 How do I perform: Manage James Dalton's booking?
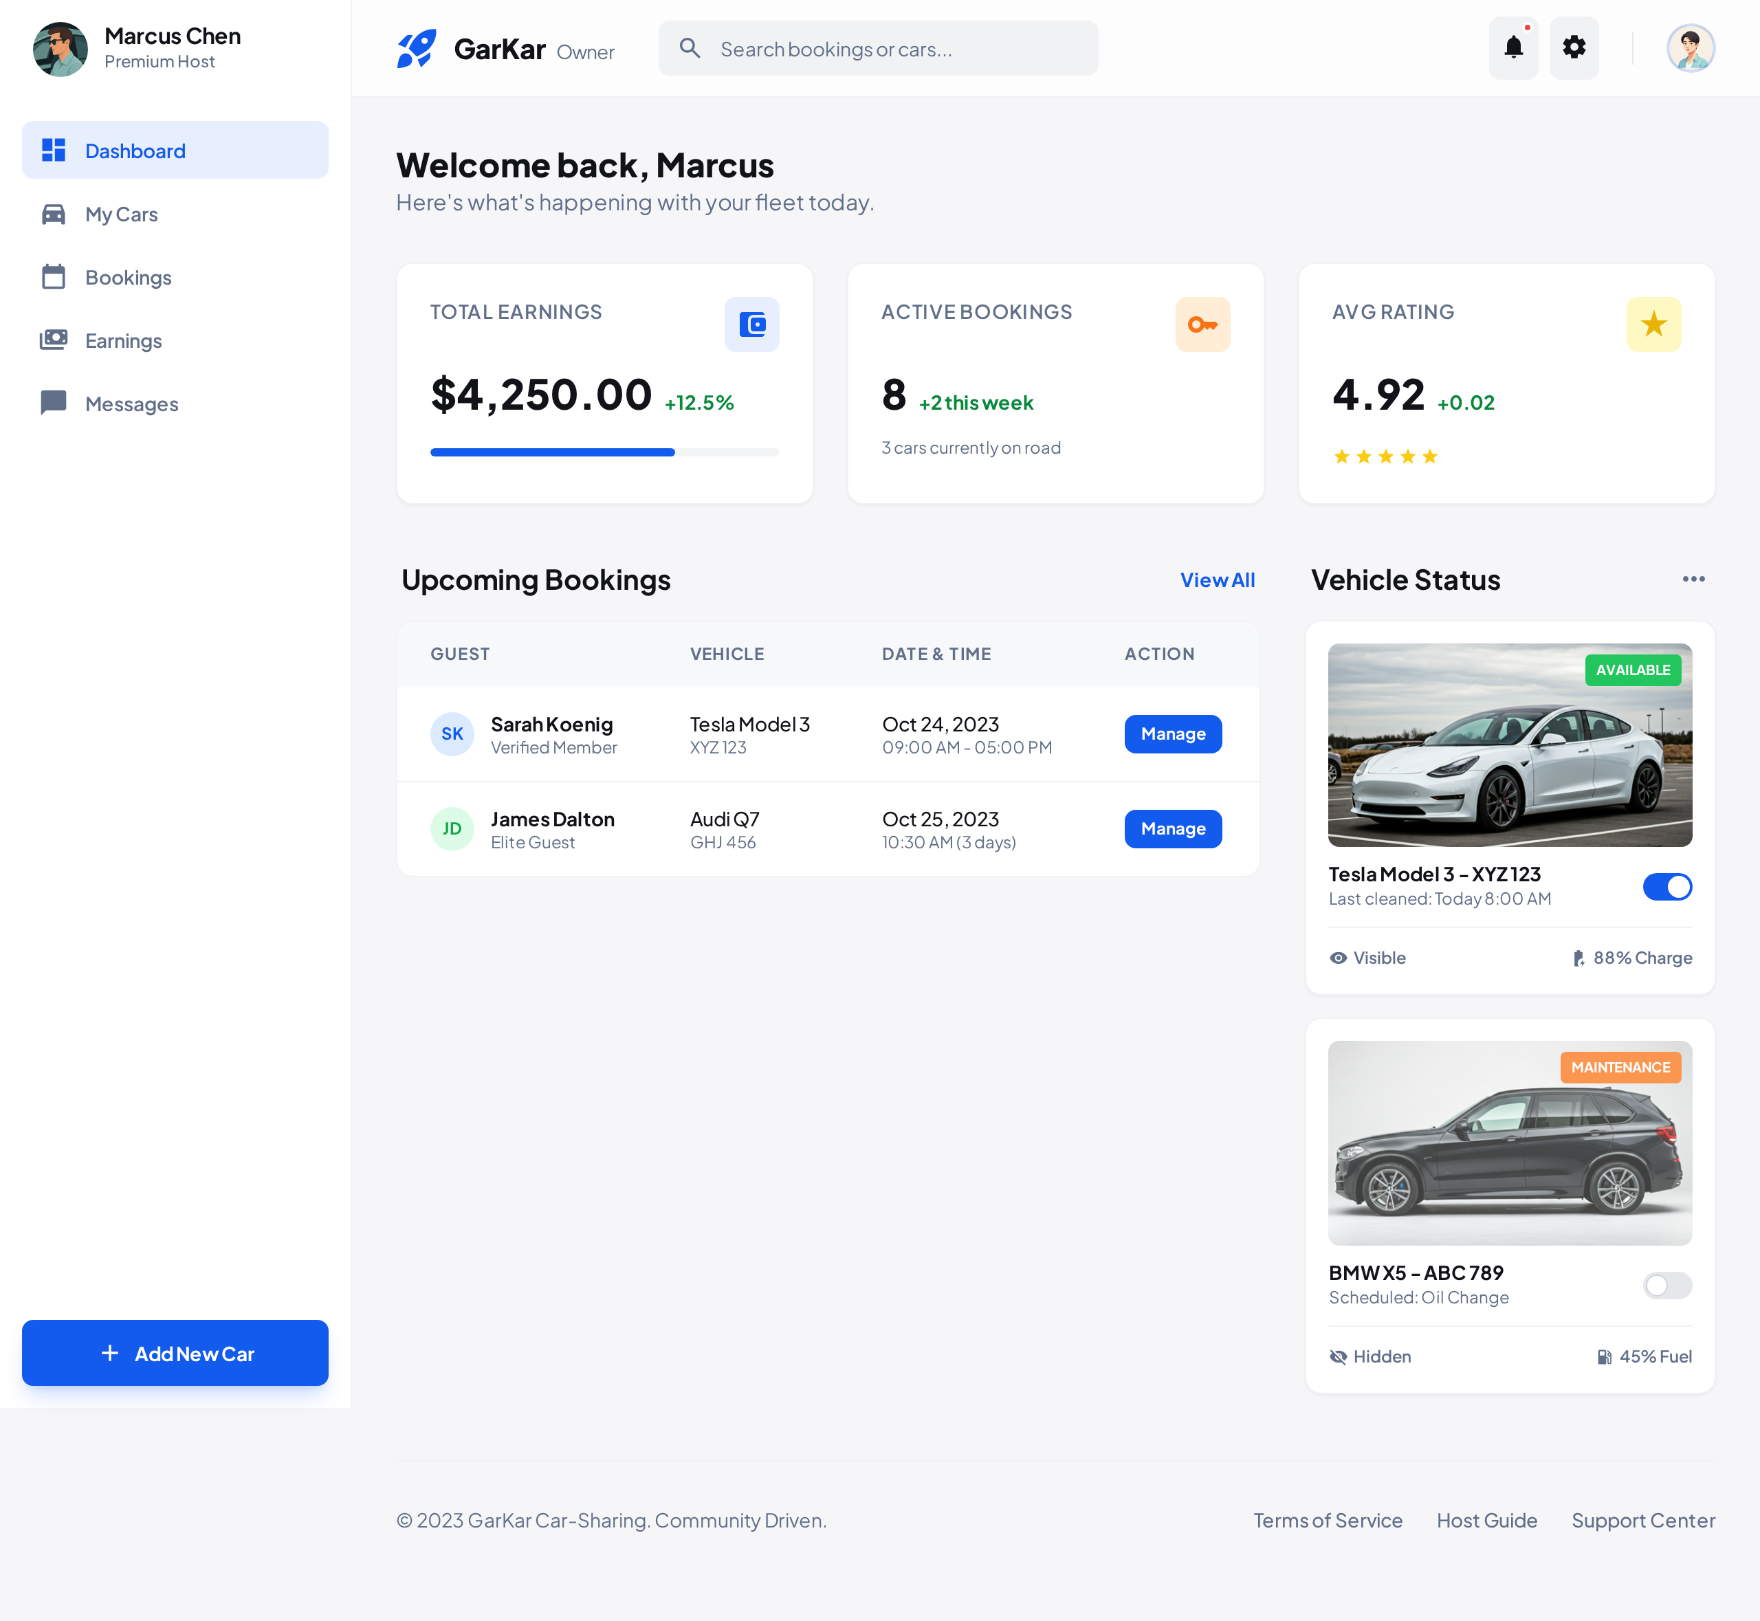(x=1173, y=829)
